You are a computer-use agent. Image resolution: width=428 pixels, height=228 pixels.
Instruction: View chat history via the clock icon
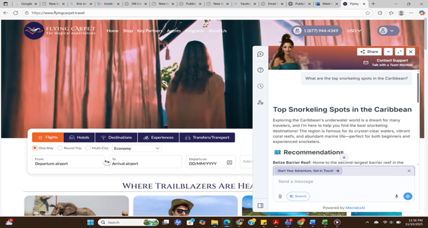pos(260,86)
